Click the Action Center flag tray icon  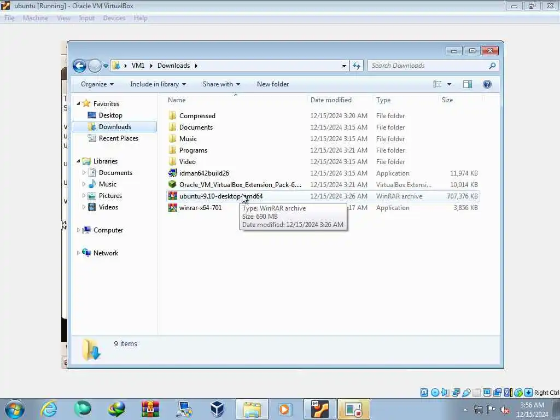[492, 410]
